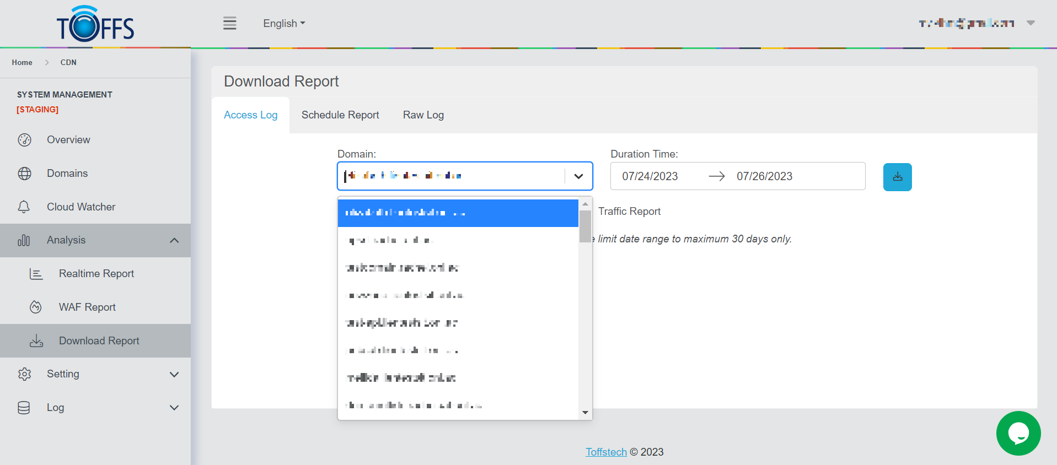1057x465 pixels.
Task: Switch to the Schedule Report tab
Action: [x=340, y=115]
